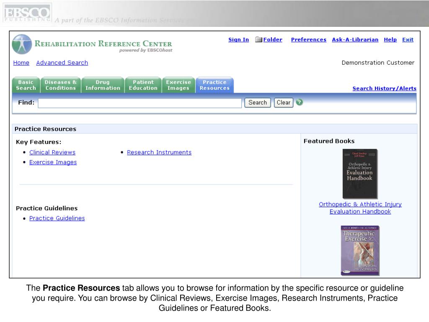Viewport: 429px width, 322px height.
Task: Click the Evaluation Handbook book cover thumbnail
Action: 360,174
